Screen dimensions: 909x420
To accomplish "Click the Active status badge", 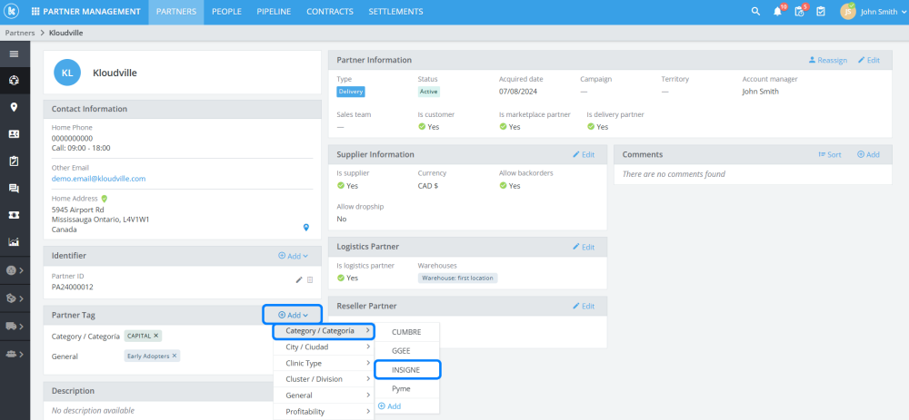I will click(429, 92).
